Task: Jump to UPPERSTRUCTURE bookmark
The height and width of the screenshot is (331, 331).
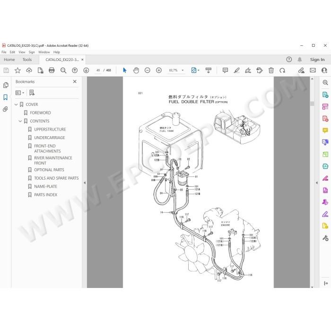Action: (50, 130)
